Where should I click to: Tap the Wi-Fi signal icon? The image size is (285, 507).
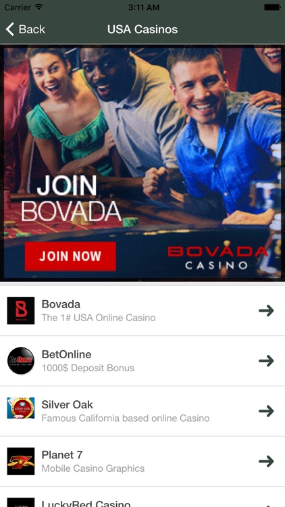click(x=39, y=7)
